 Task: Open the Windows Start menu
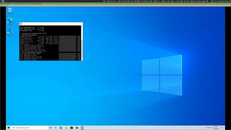[8, 127]
